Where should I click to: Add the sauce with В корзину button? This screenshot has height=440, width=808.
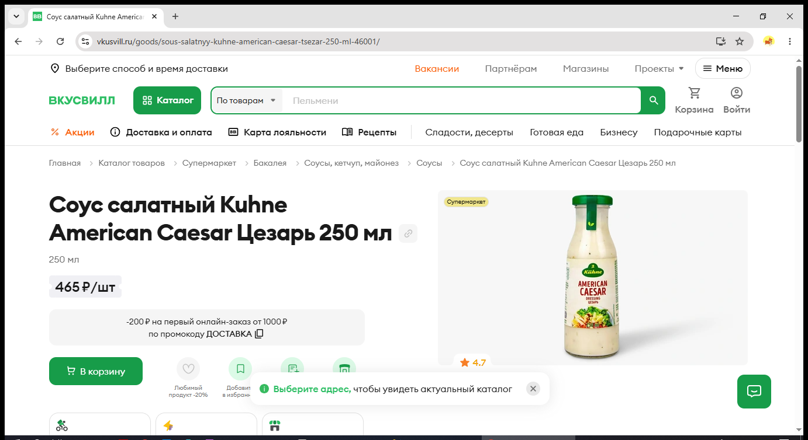[96, 371]
